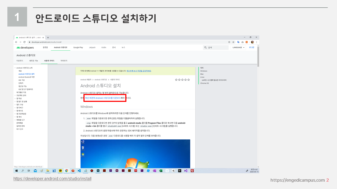Click the 테스트해 보고 의견을 공유하세요 banner link

click(x=139, y=71)
